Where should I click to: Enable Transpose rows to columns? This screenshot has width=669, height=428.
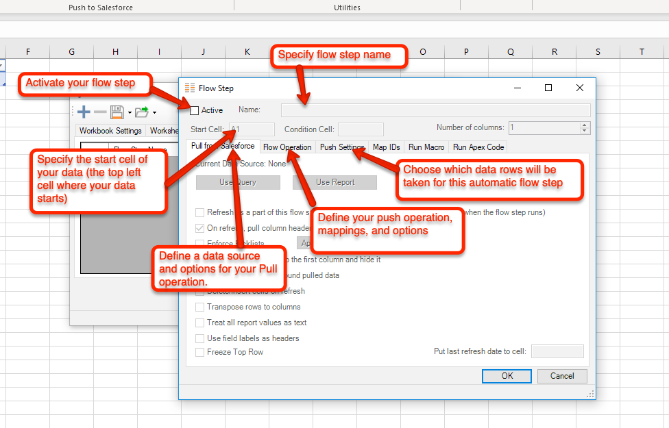pos(199,307)
